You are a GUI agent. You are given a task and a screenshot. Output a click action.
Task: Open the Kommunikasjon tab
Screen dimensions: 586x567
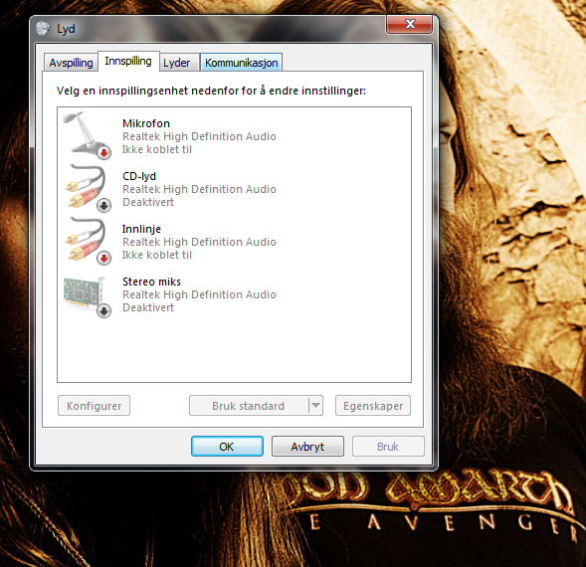pyautogui.click(x=242, y=63)
